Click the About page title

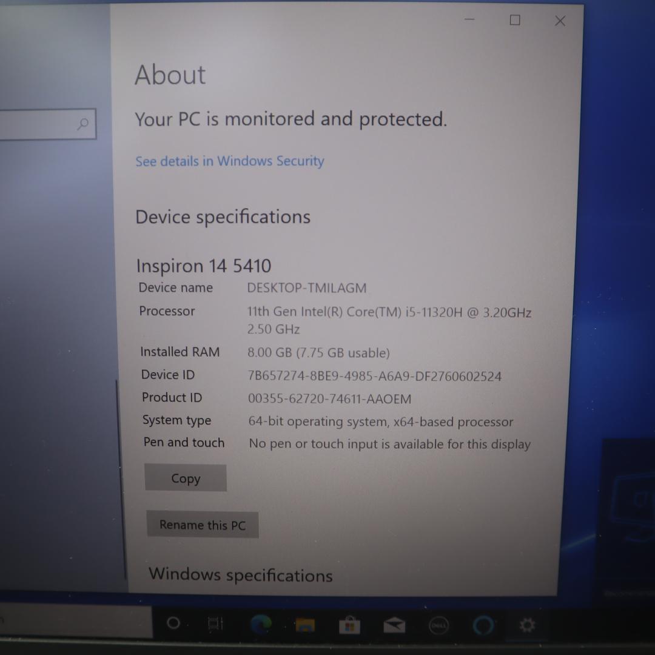point(170,75)
